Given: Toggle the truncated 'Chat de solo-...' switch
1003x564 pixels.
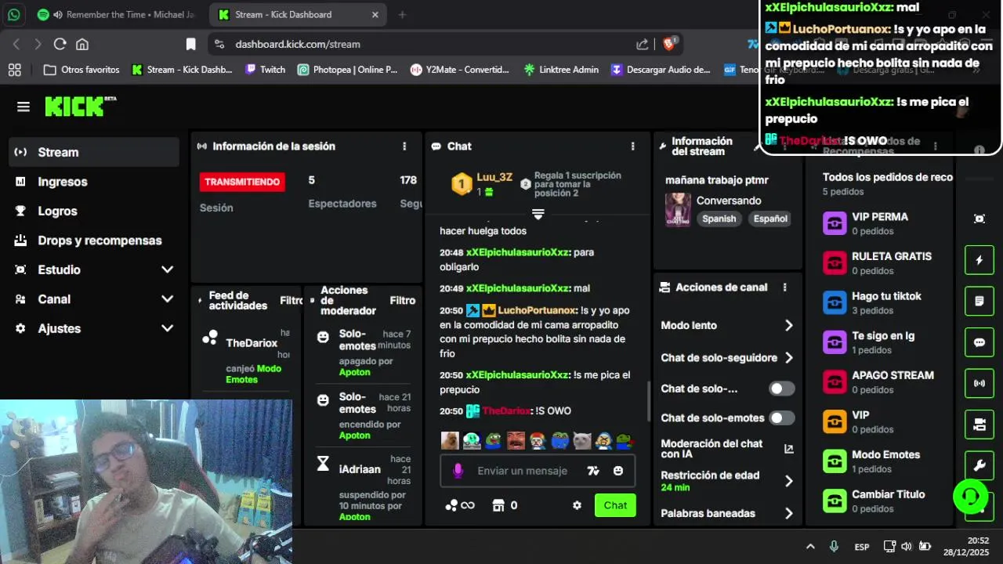Looking at the screenshot, I should click(781, 389).
